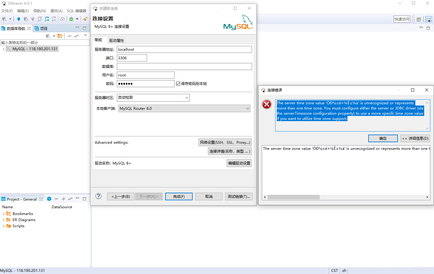
Task: Click the Reconnect plug icon with arrows
Action: 26,19
